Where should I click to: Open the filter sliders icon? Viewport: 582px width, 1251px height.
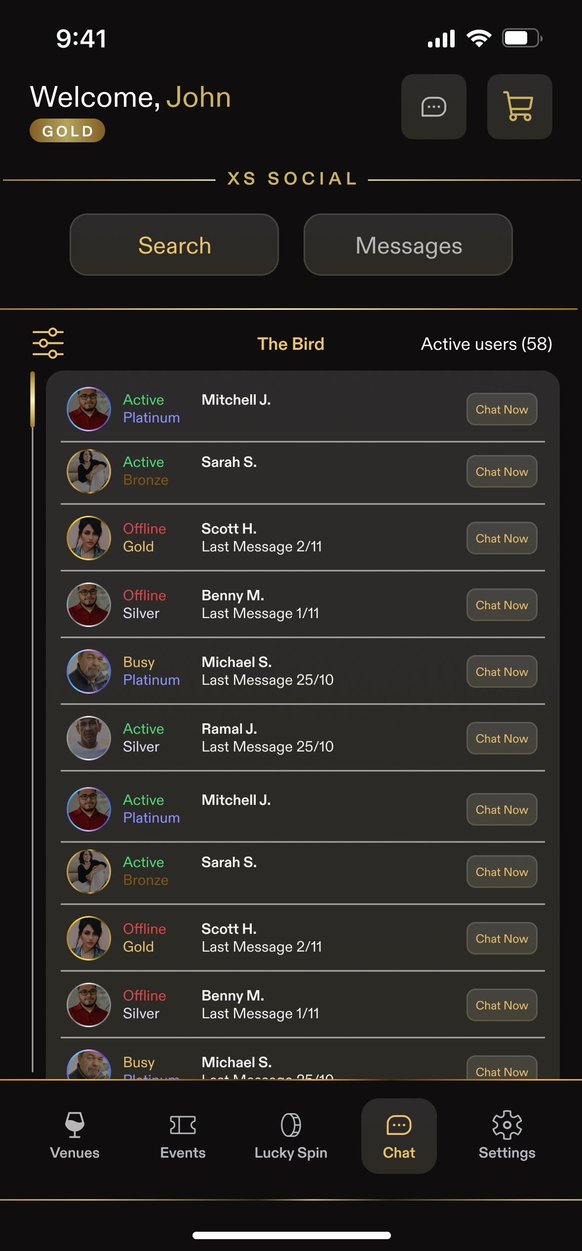(48, 343)
